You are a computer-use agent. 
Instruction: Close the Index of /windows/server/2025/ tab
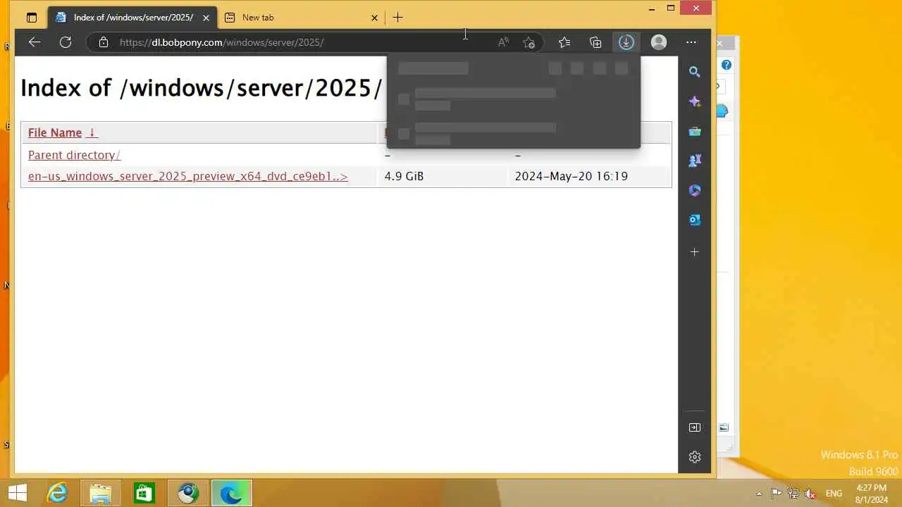pyautogui.click(x=206, y=18)
